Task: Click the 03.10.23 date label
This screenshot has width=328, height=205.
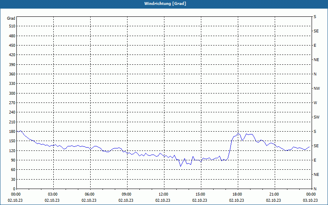Action: (310, 200)
